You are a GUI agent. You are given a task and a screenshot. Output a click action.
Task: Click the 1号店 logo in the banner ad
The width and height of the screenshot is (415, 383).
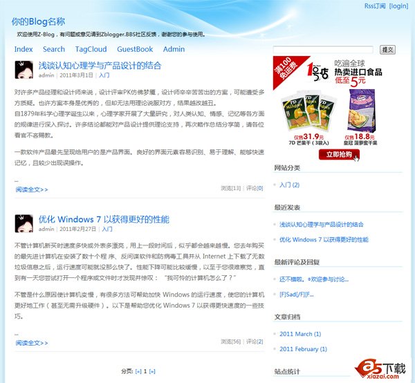click(x=317, y=71)
